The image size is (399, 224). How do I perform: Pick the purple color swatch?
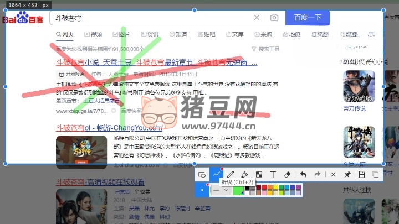point(298,187)
